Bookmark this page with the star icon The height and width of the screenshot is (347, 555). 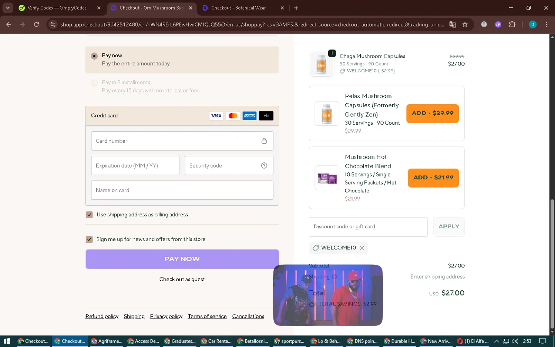[465, 24]
